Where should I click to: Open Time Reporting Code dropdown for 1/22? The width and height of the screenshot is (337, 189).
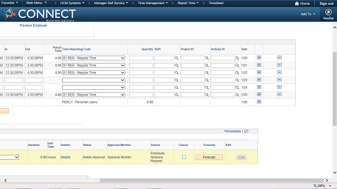click(x=94, y=73)
